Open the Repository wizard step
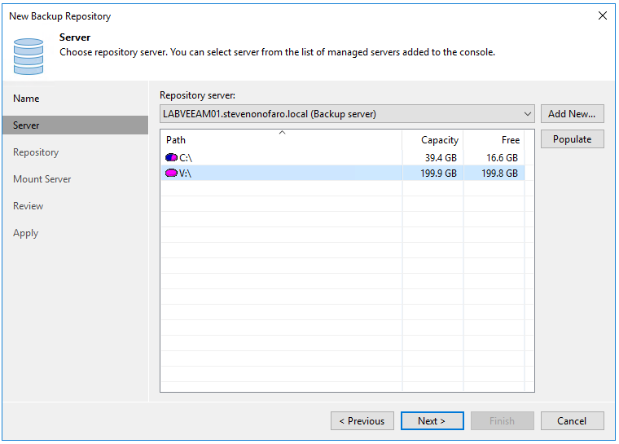 pyautogui.click(x=36, y=152)
